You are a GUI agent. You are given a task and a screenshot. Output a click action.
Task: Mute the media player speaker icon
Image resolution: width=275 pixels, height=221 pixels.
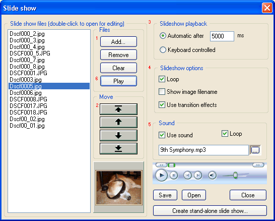point(212,175)
